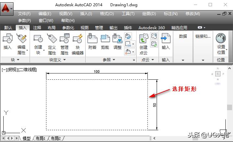Screen dimensions: 233x142
Task: Switch to the 注释 ribbon tab
Action: (37, 28)
